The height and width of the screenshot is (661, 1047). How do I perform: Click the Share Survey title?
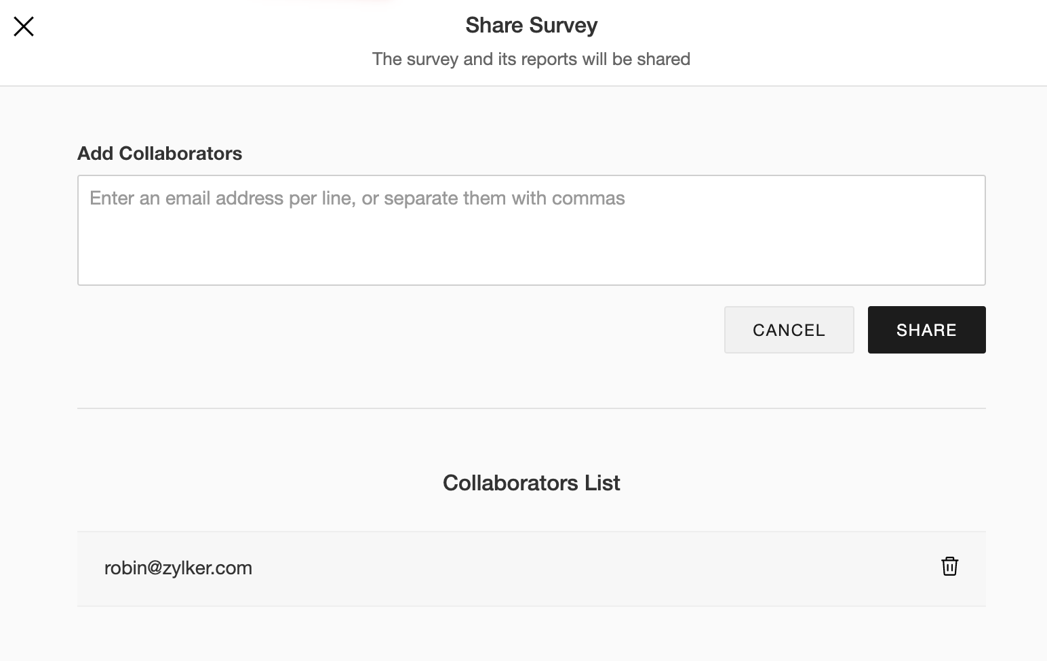pyautogui.click(x=531, y=25)
